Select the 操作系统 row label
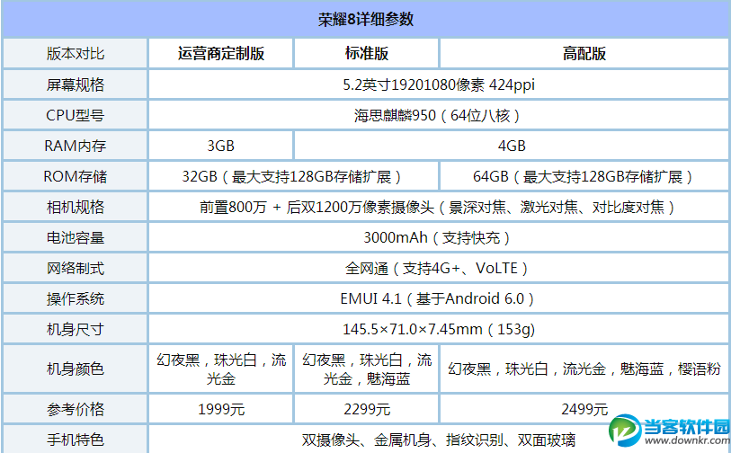This screenshot has width=731, height=453. pos(75,298)
